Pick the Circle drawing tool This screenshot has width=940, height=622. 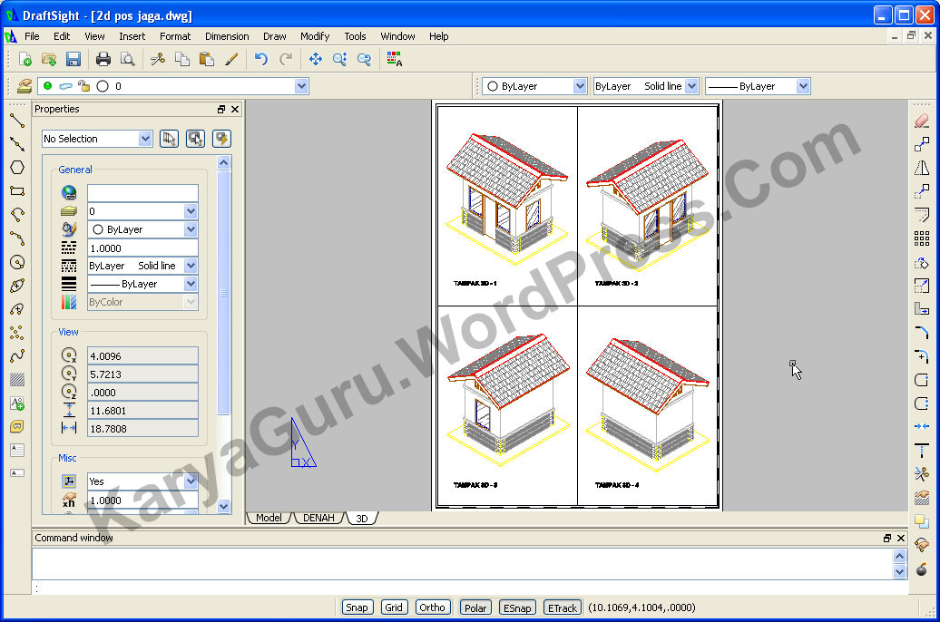(16, 262)
